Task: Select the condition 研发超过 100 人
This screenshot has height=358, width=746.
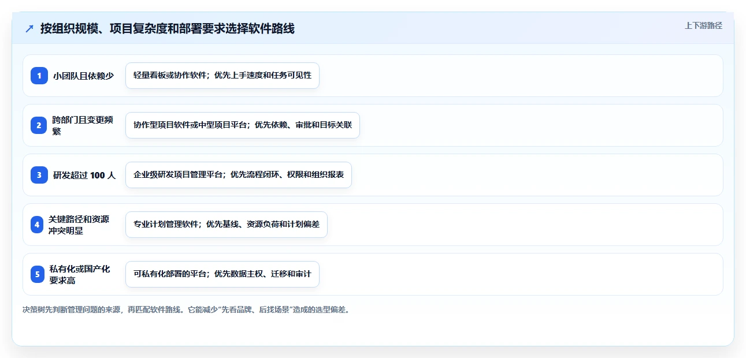Action: [84, 175]
